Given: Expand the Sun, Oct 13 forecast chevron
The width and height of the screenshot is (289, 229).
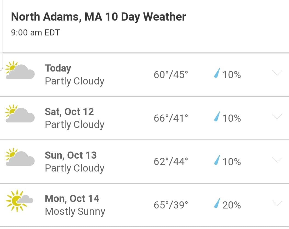Looking at the screenshot, I should pos(277,160).
